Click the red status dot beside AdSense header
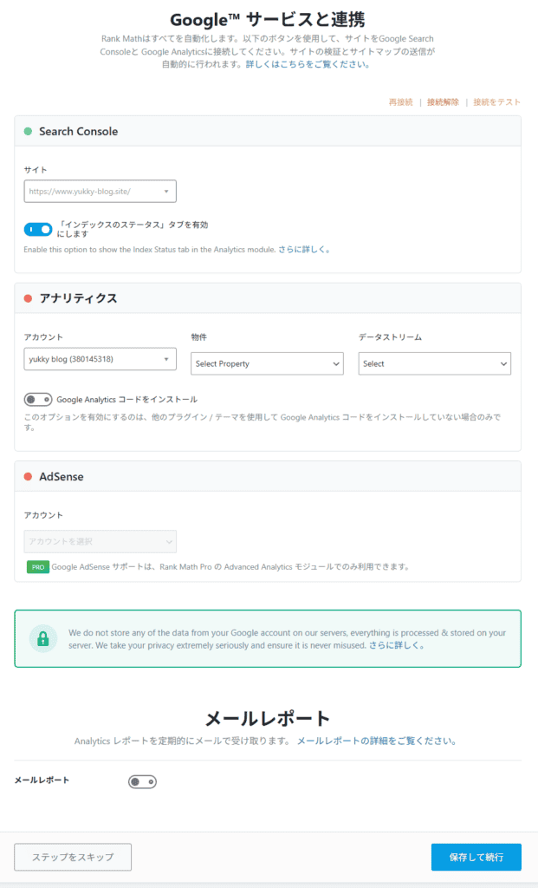 point(26,476)
